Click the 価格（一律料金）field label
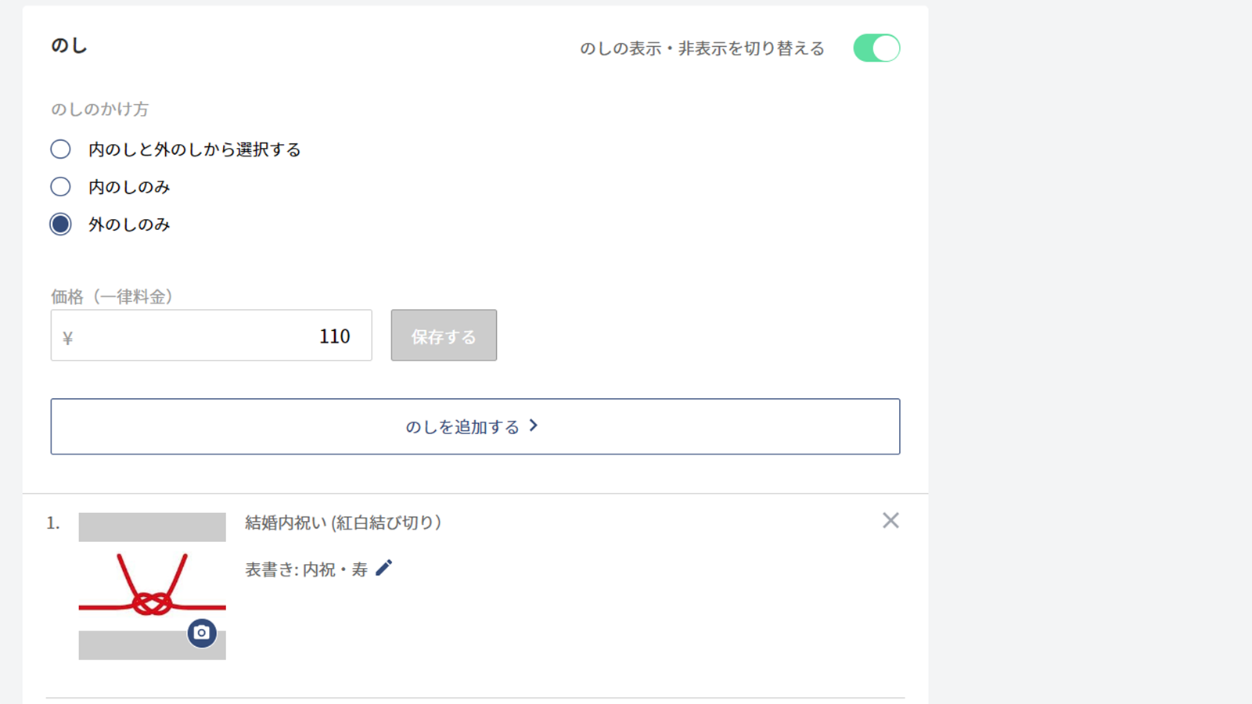The image size is (1252, 704). (x=112, y=296)
